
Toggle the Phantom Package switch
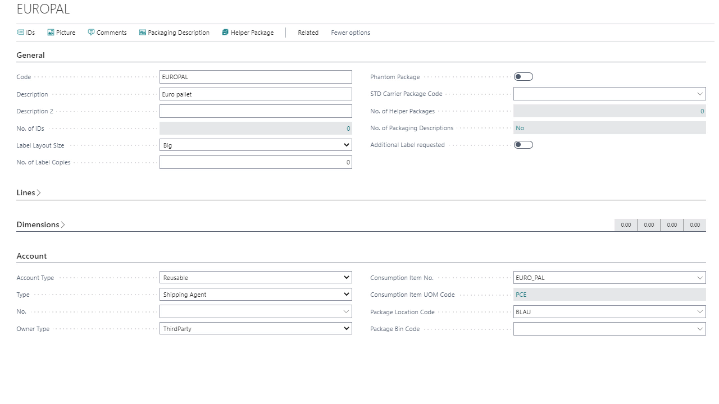(524, 77)
